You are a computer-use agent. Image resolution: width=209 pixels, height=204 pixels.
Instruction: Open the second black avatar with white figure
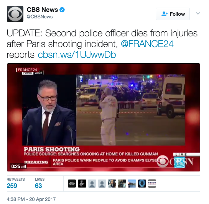point(82,183)
